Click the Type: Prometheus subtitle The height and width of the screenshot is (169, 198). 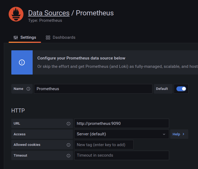point(45,20)
